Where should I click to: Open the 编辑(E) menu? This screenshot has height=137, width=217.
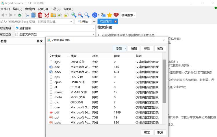coord(17,9)
